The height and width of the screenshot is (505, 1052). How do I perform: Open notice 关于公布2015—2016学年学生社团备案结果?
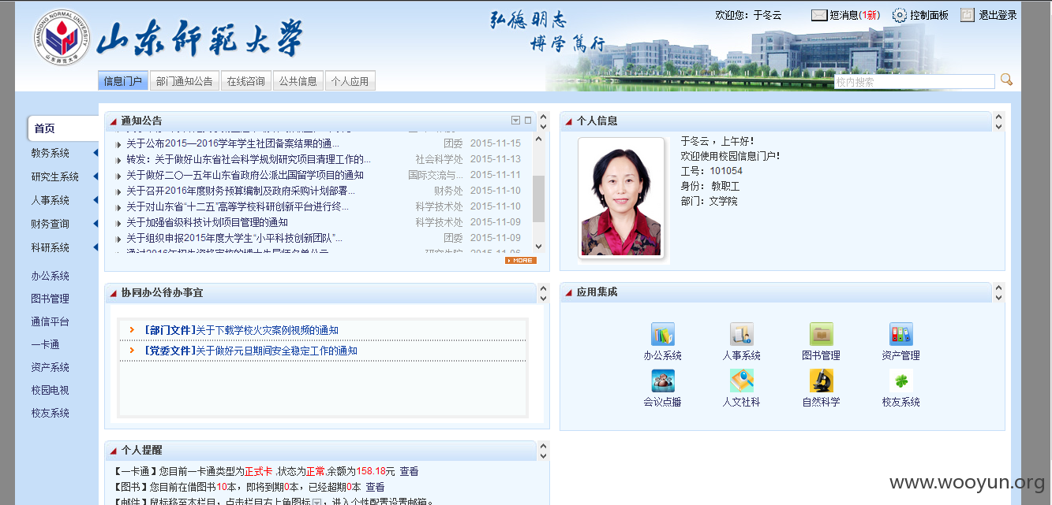click(x=233, y=143)
